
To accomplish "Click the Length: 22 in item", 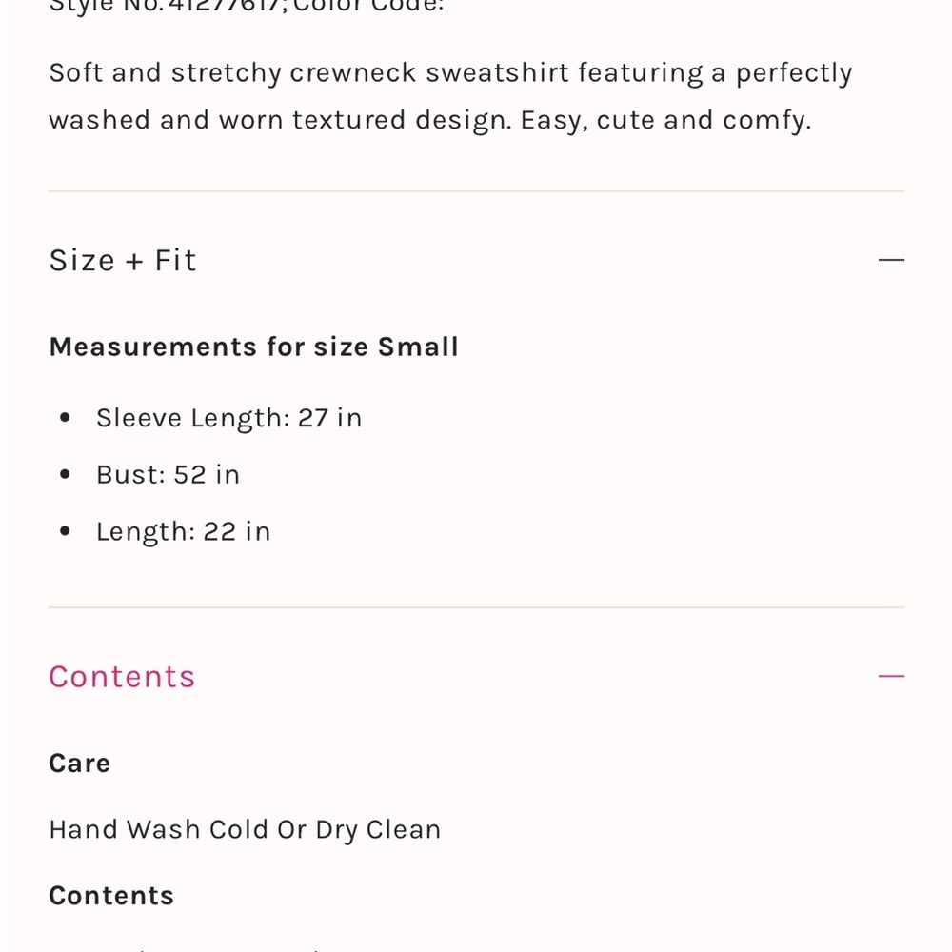I will [184, 532].
